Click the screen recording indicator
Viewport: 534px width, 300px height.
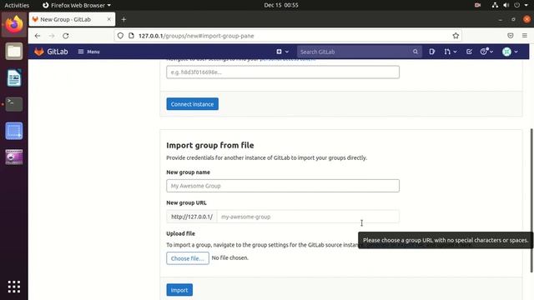[477, 5]
